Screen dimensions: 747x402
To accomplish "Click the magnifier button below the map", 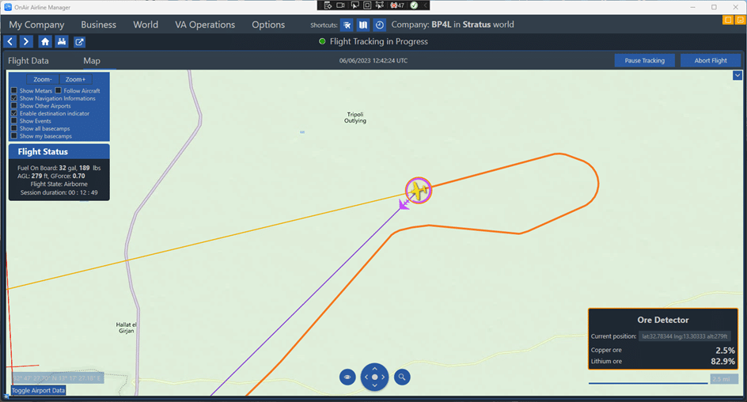I will point(402,377).
